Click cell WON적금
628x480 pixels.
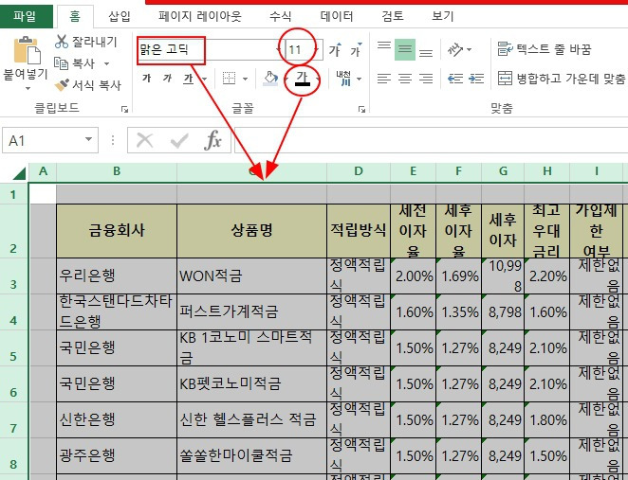(x=252, y=276)
